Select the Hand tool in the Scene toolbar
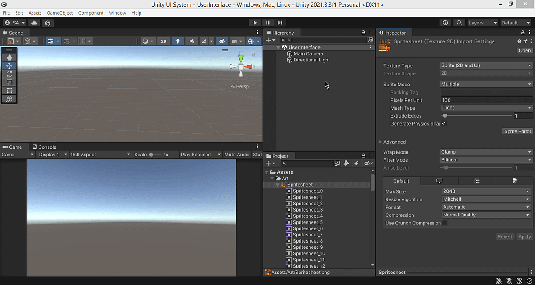Screen dimensions: 535x285 (x=9, y=57)
